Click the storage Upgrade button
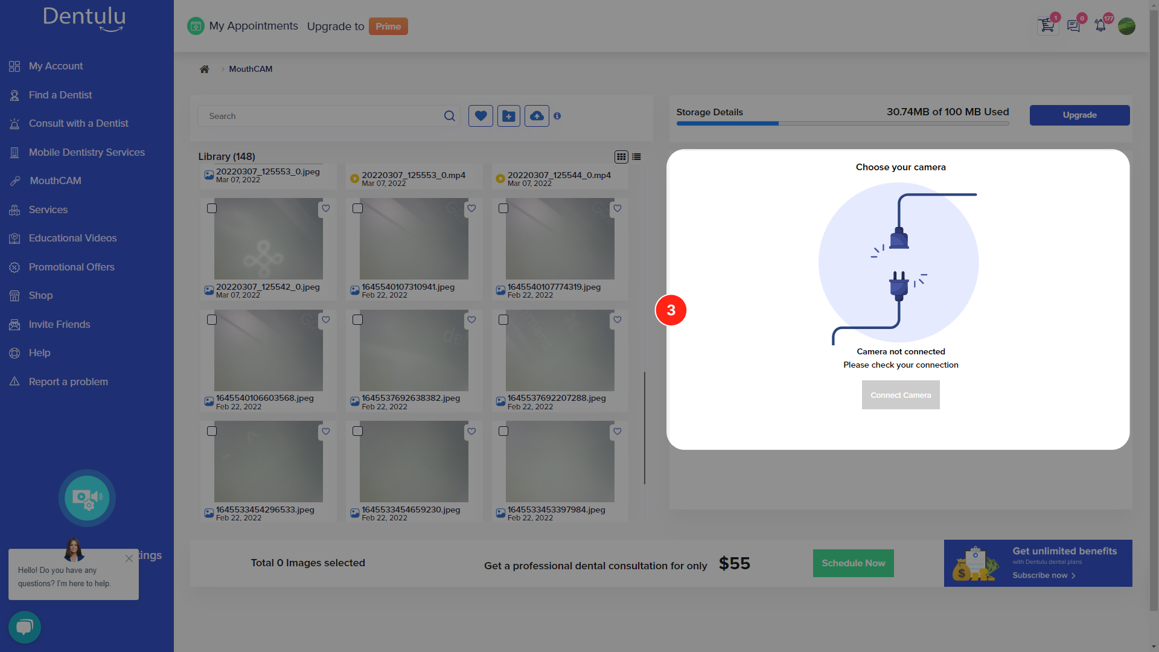The height and width of the screenshot is (652, 1159). click(x=1079, y=115)
